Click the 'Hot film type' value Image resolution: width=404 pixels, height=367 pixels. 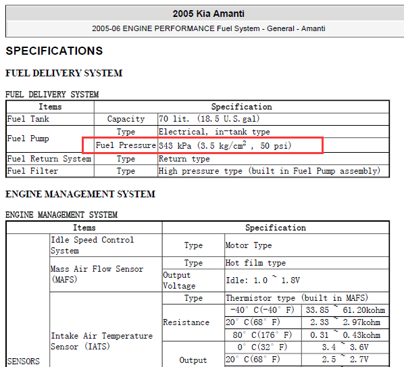[255, 263]
